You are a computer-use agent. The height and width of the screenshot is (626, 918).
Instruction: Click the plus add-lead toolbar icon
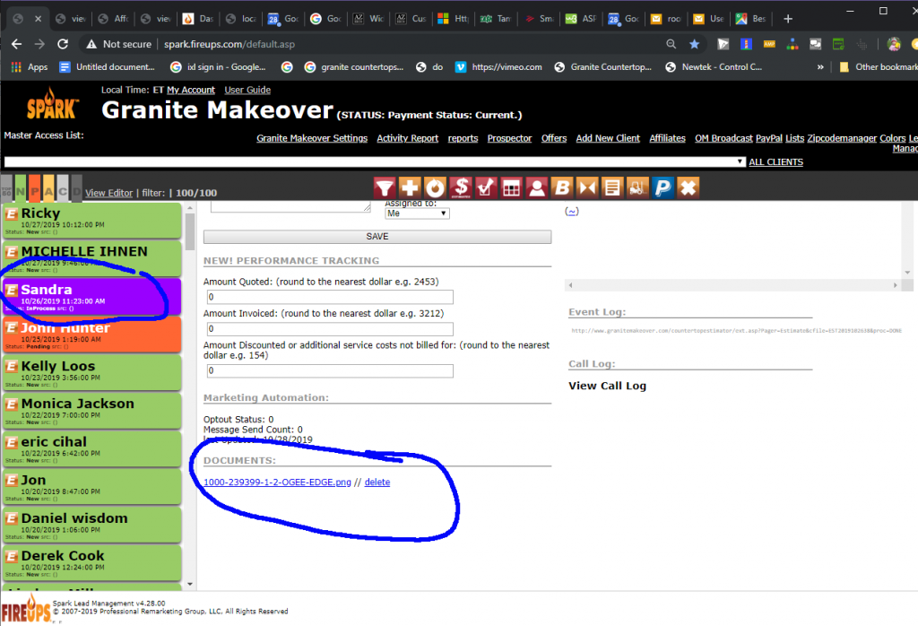pos(410,188)
